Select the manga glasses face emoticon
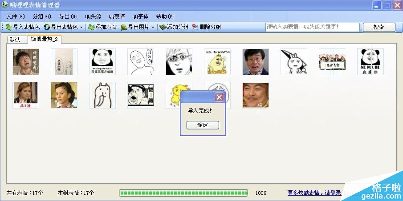The height and width of the screenshot is (201, 403). tap(179, 62)
